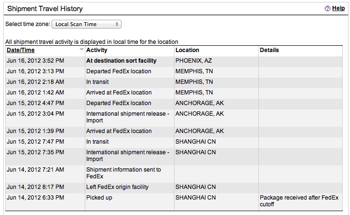Open the Local Scan Time dropdown

86,24
